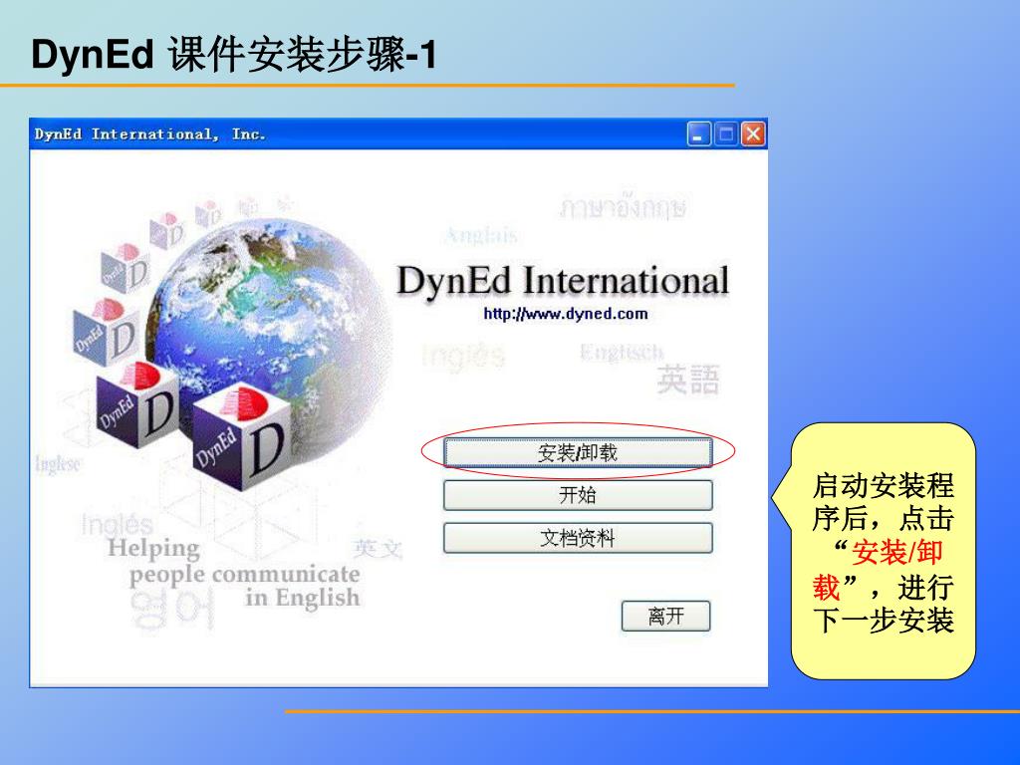Click the 安装/卸载 button
The width and height of the screenshot is (1020, 765).
pos(578,452)
